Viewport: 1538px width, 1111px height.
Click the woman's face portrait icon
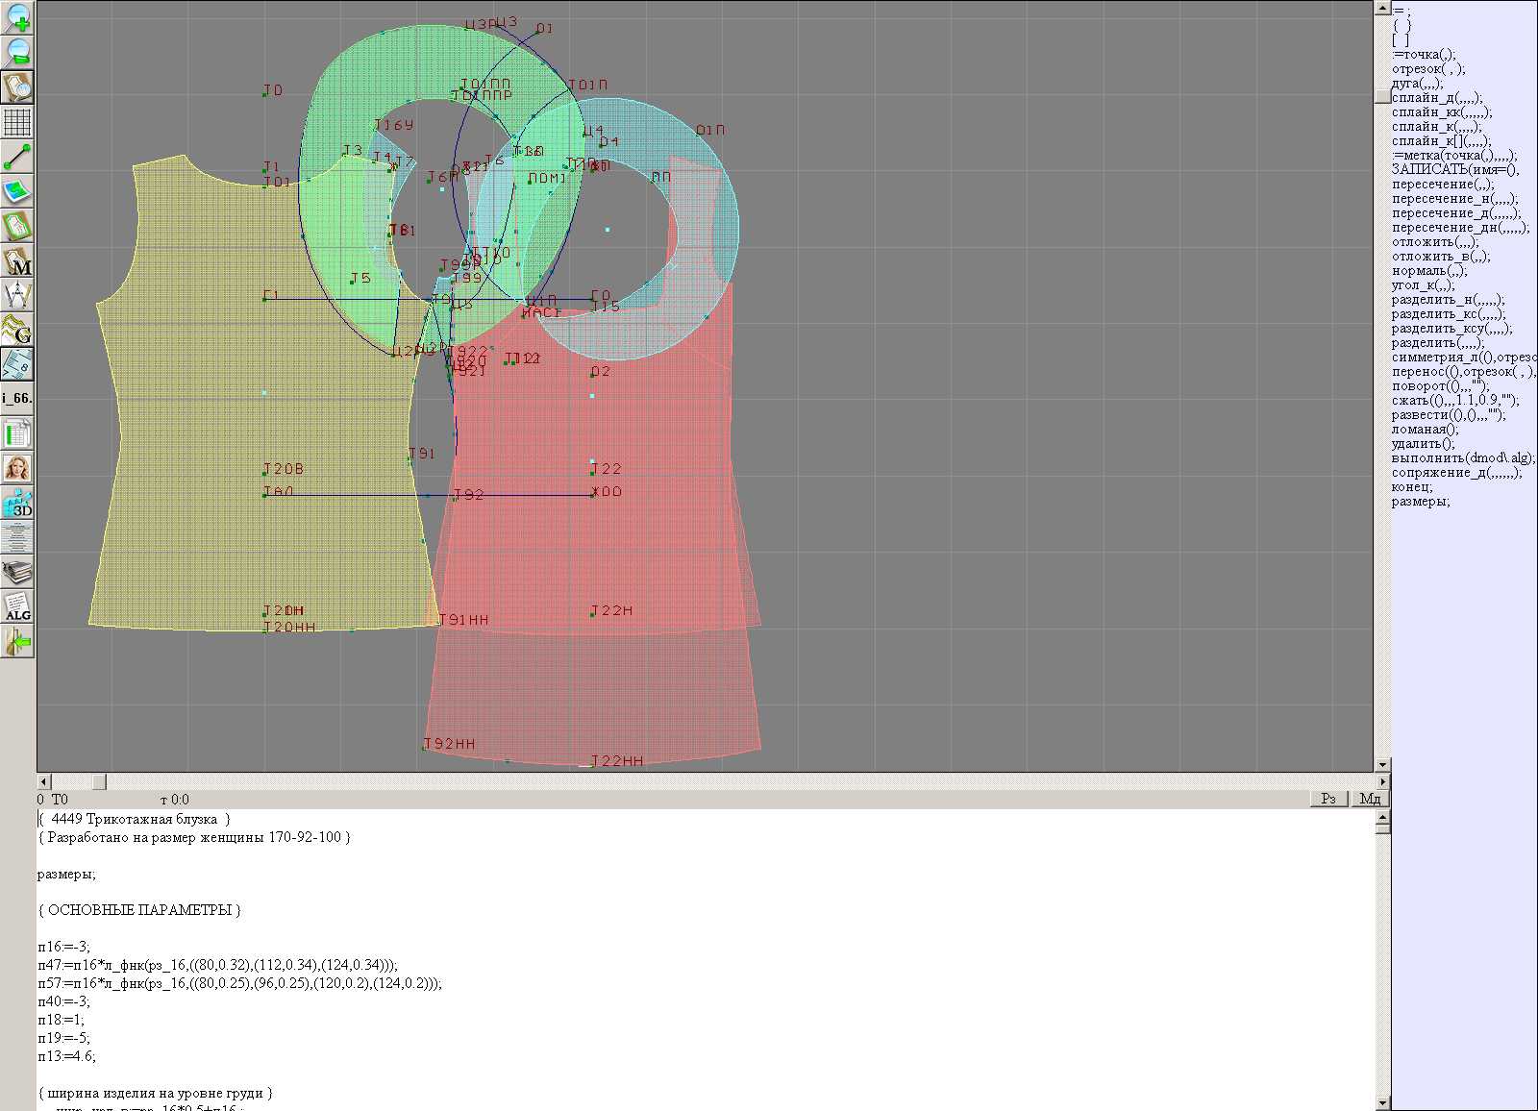click(x=17, y=468)
